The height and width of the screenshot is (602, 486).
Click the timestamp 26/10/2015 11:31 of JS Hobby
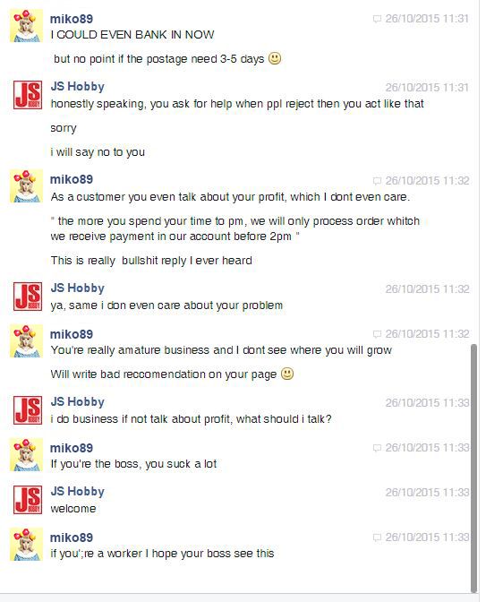click(x=427, y=88)
